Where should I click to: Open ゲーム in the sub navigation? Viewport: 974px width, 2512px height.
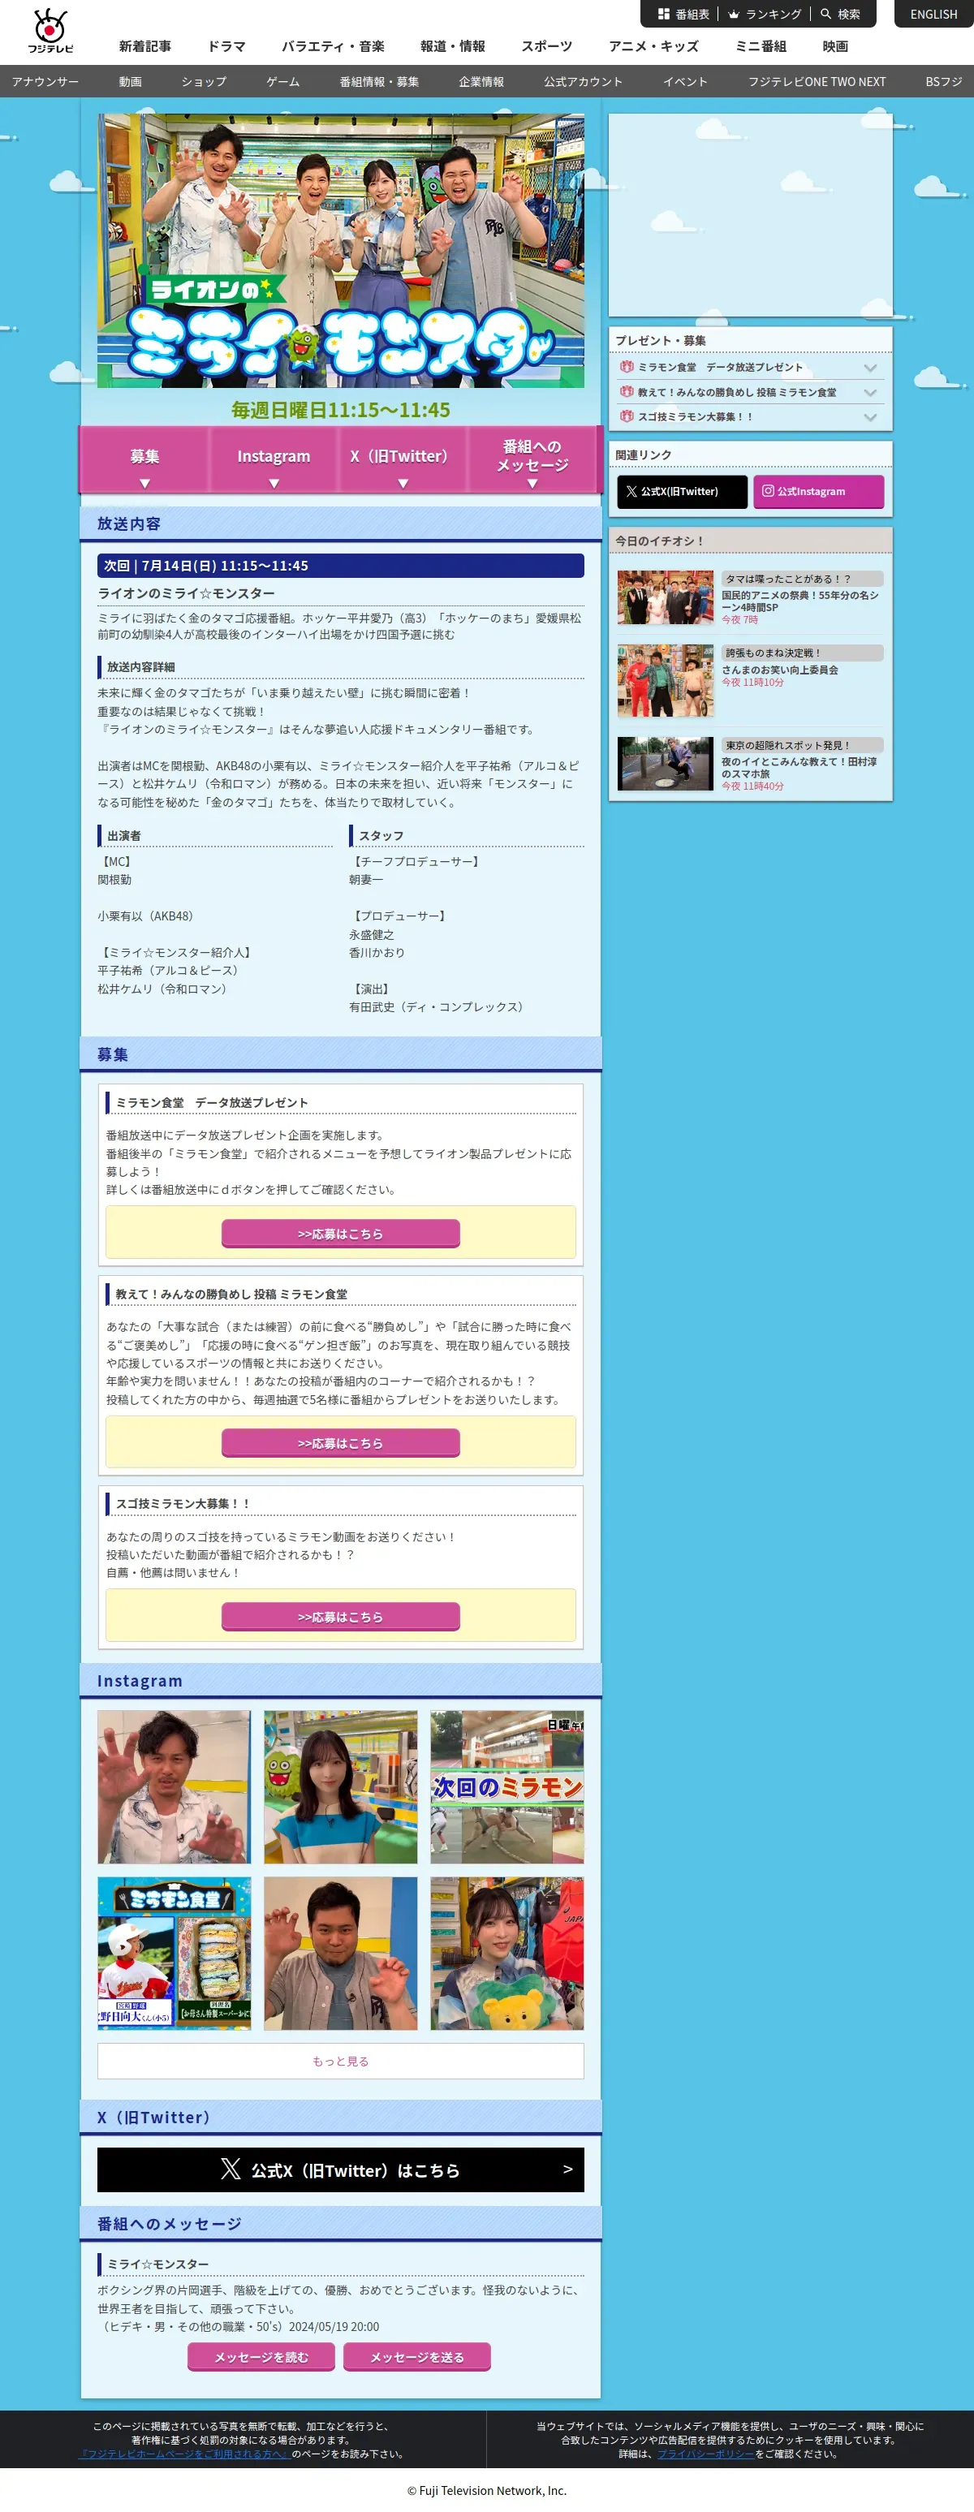282,82
